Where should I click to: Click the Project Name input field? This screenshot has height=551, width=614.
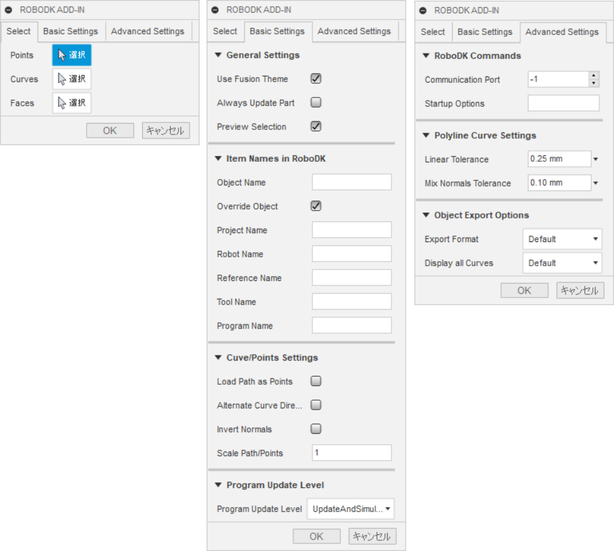click(352, 230)
